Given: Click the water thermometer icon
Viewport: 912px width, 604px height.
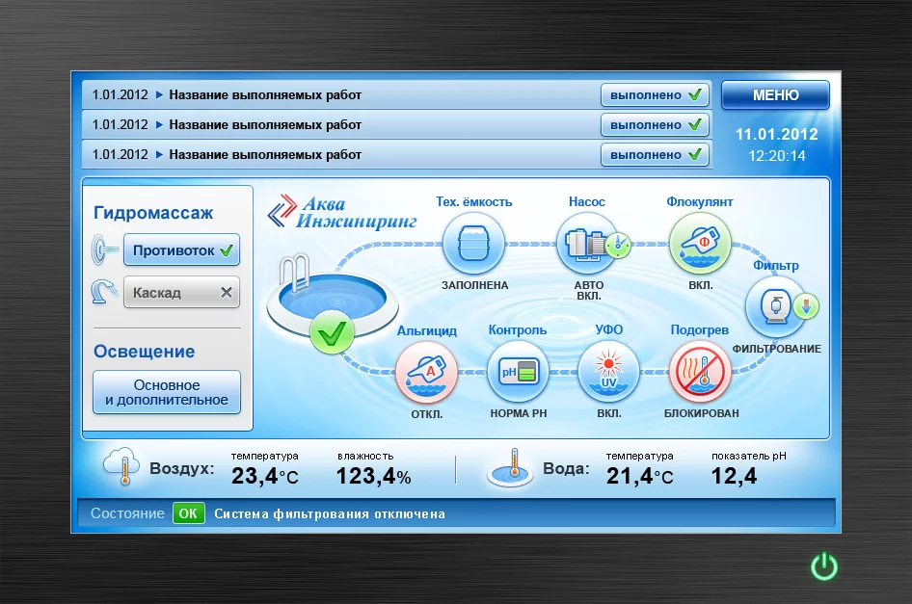Looking at the screenshot, I should pos(510,468).
